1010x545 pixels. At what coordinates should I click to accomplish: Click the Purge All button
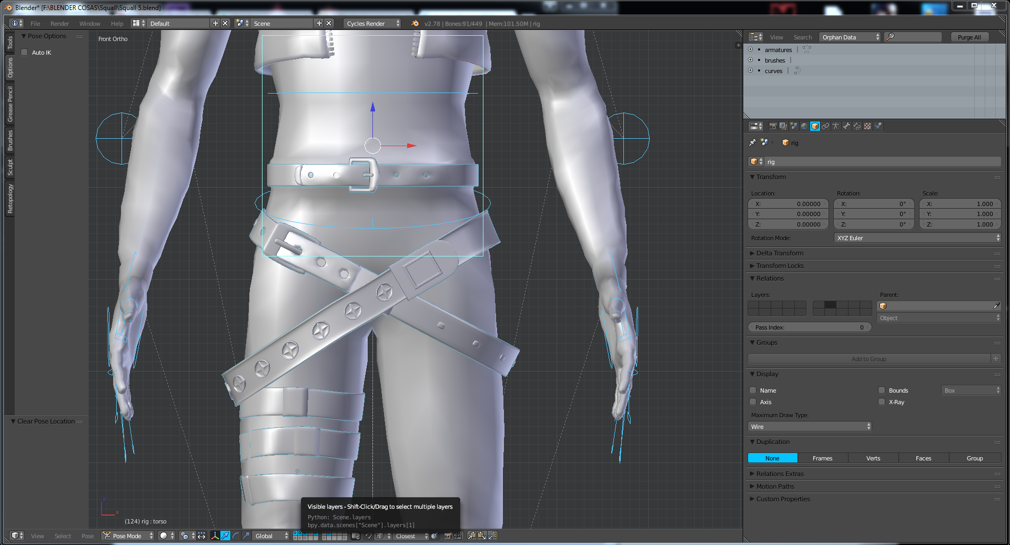click(x=969, y=37)
